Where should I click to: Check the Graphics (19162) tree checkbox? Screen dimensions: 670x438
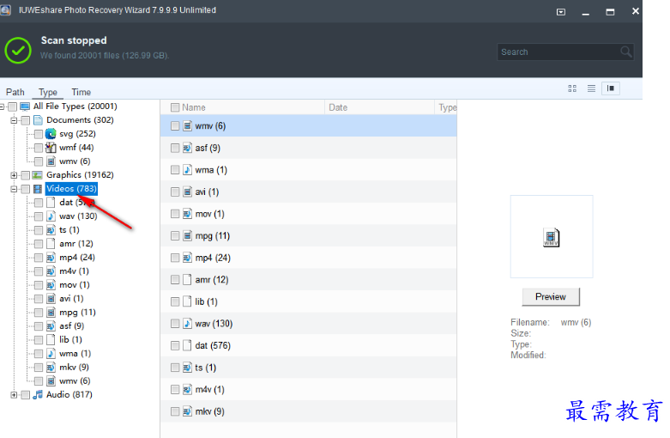25,175
